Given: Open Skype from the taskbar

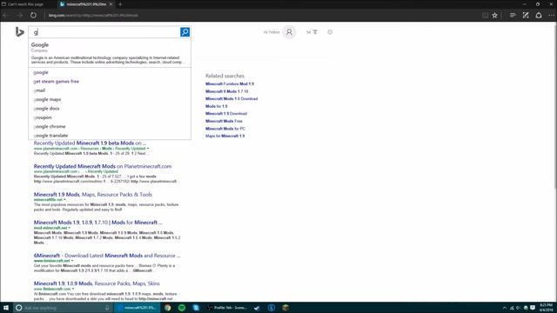Looking at the screenshot, I should [x=196, y=308].
